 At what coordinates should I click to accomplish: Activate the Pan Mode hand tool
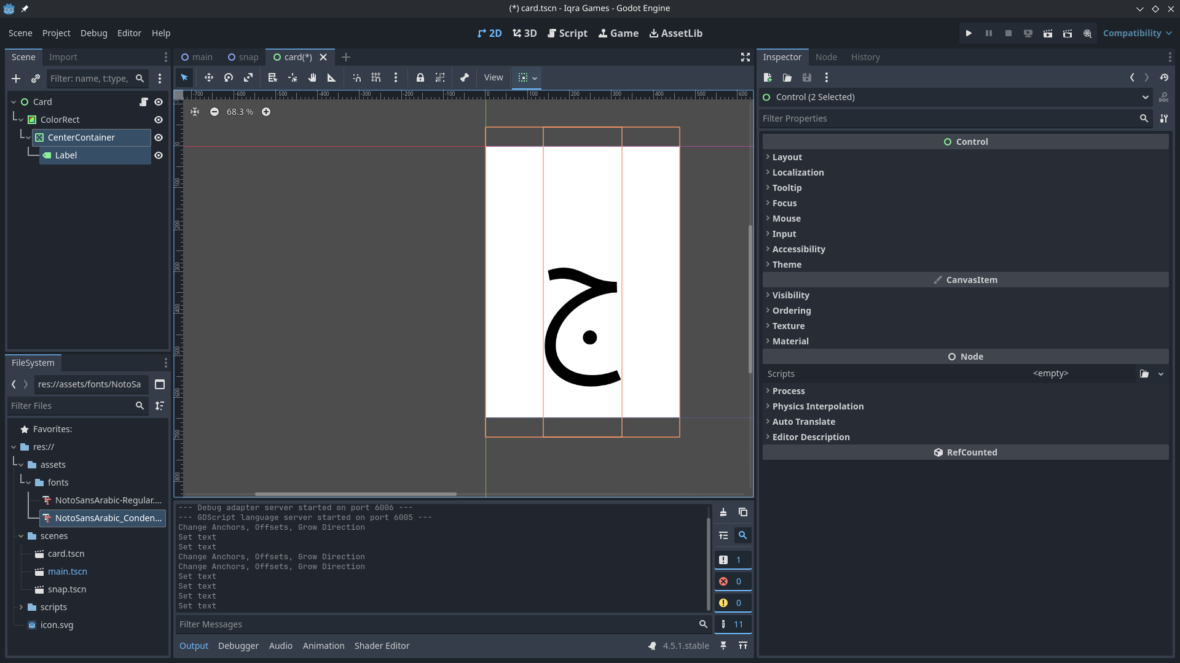point(312,77)
